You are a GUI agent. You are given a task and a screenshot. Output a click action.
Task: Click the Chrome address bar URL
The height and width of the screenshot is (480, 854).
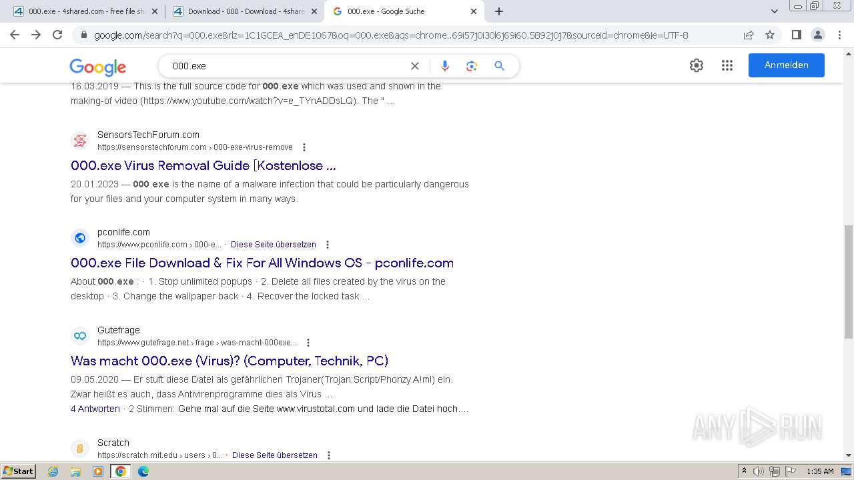(x=391, y=35)
